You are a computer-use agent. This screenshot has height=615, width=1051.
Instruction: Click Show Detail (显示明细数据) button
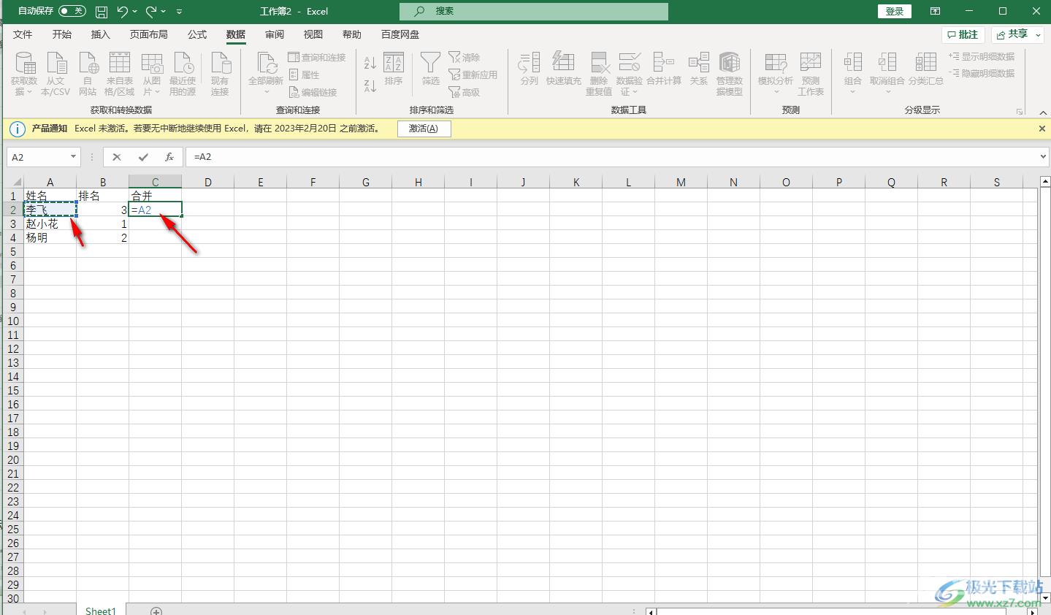click(982, 56)
